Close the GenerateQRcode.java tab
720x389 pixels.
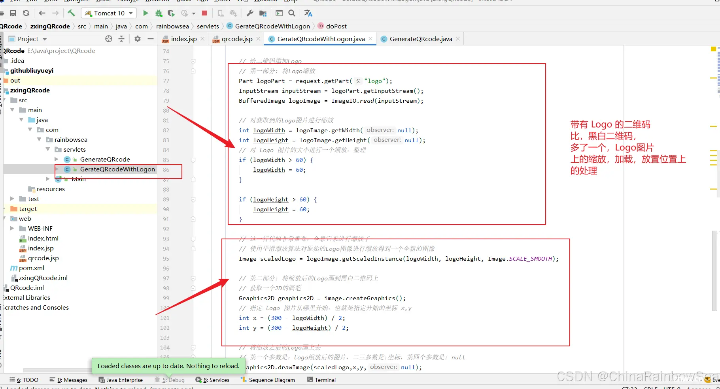pos(458,39)
